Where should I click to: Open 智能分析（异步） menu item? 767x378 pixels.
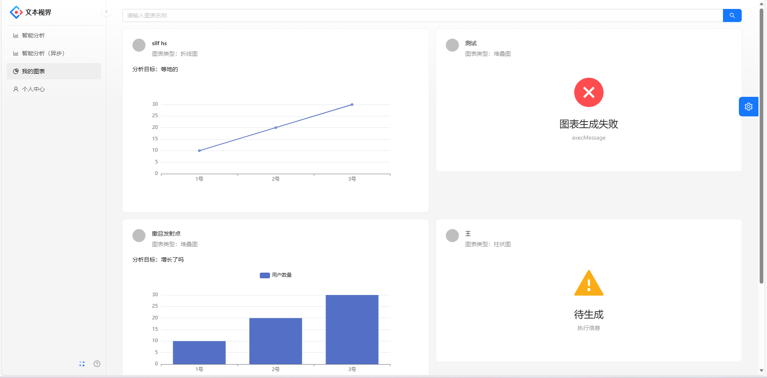click(x=54, y=53)
